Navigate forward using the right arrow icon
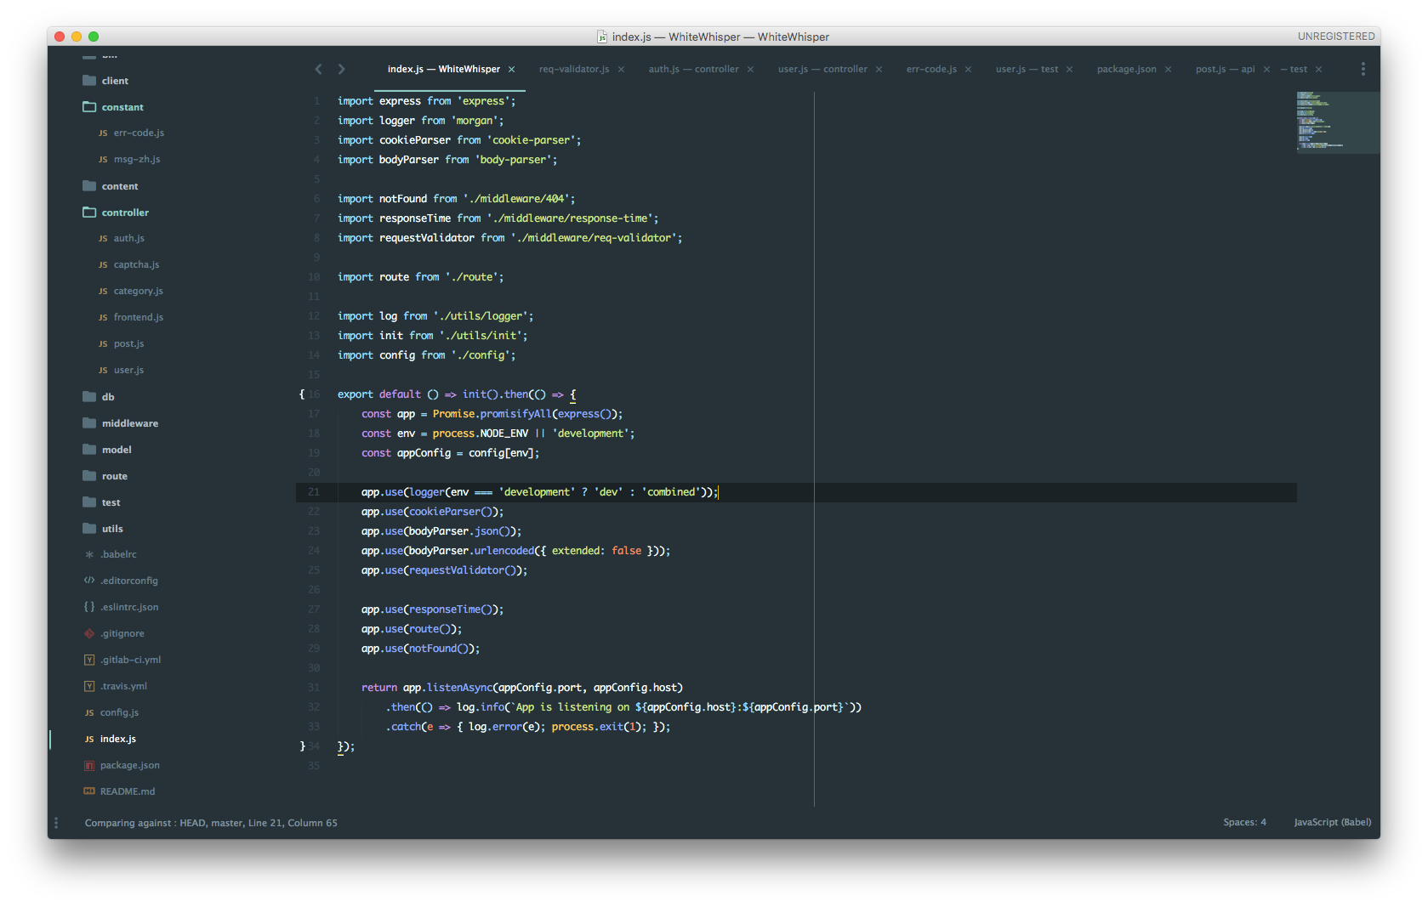The width and height of the screenshot is (1428, 907). (341, 69)
